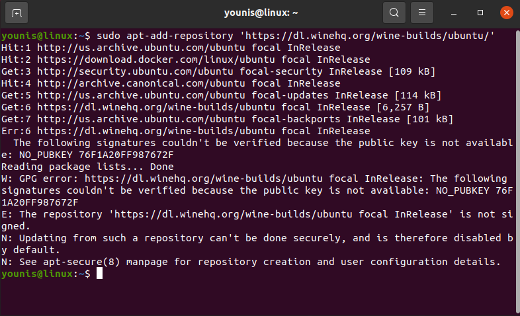
Task: Click the download.docker.com URL on Hit:2 line
Action: [x=156, y=59]
